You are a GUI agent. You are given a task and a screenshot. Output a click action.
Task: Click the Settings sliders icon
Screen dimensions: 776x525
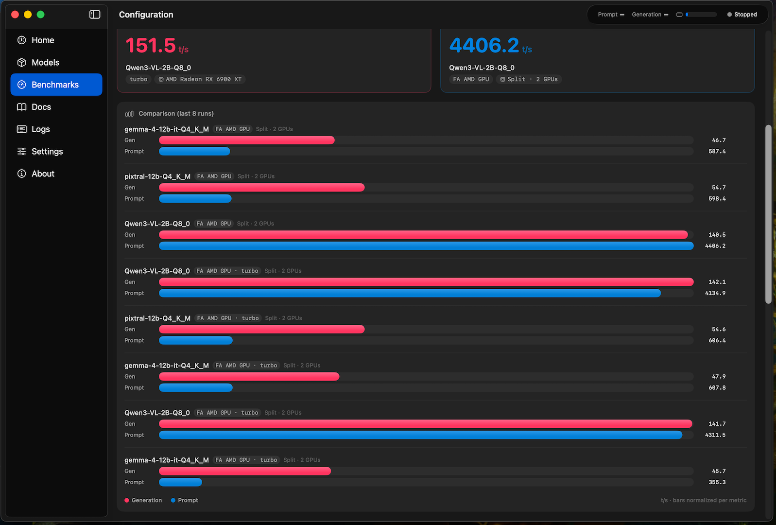22,152
